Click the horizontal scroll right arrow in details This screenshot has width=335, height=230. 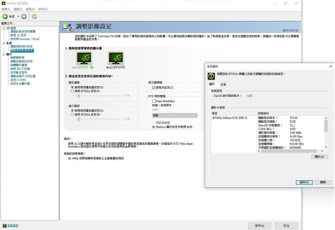[x=322, y=151]
